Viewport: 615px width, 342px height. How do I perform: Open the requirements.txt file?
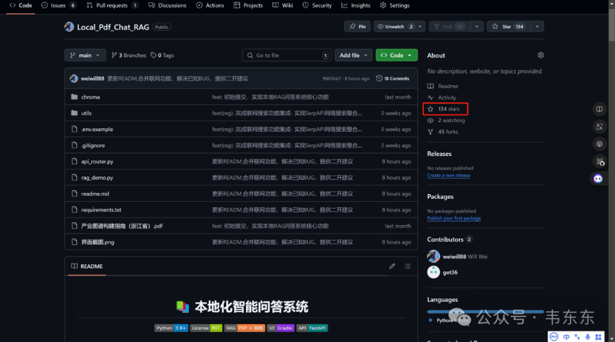[x=101, y=210]
